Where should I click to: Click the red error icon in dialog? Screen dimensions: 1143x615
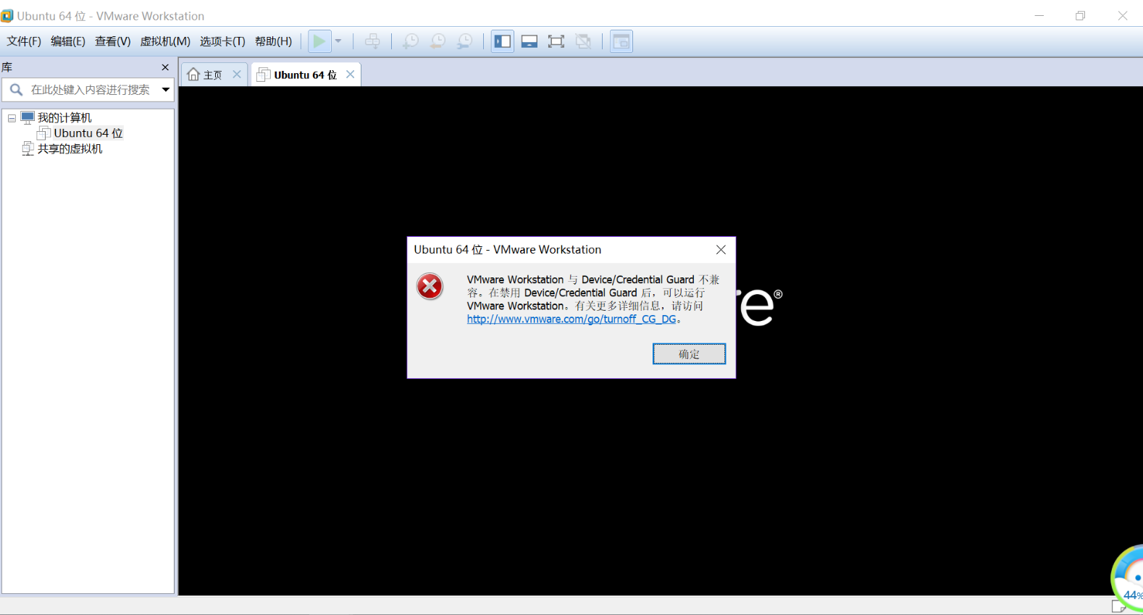[x=430, y=286]
